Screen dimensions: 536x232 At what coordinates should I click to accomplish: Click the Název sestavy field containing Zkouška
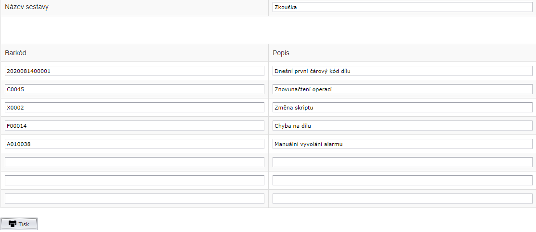pyautogui.click(x=402, y=7)
